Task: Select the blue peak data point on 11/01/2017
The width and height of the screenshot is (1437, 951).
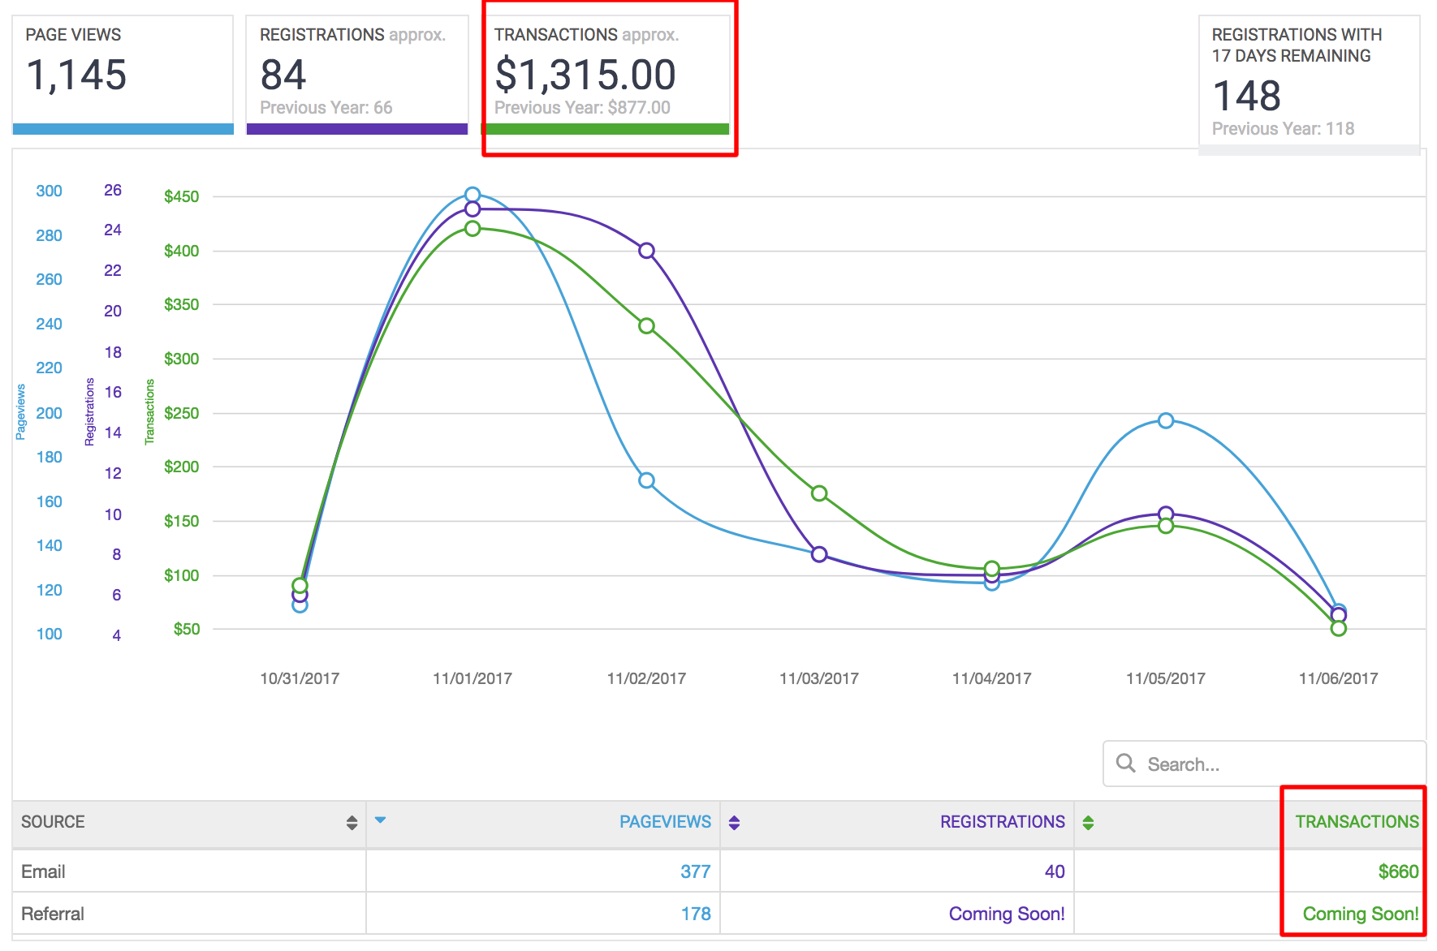Action: click(x=473, y=193)
